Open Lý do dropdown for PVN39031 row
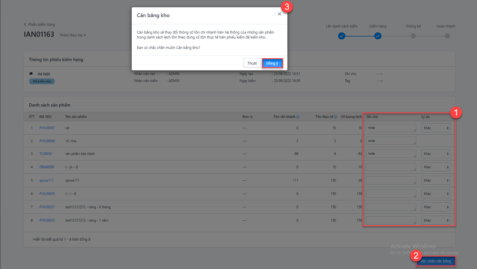477x269 pixels. pos(436,207)
